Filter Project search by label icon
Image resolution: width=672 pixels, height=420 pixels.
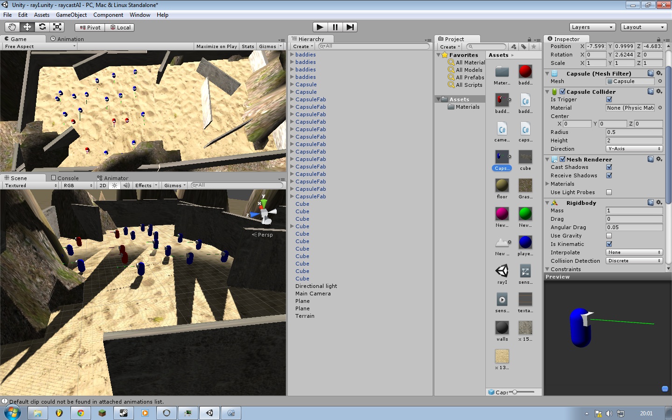coord(524,47)
